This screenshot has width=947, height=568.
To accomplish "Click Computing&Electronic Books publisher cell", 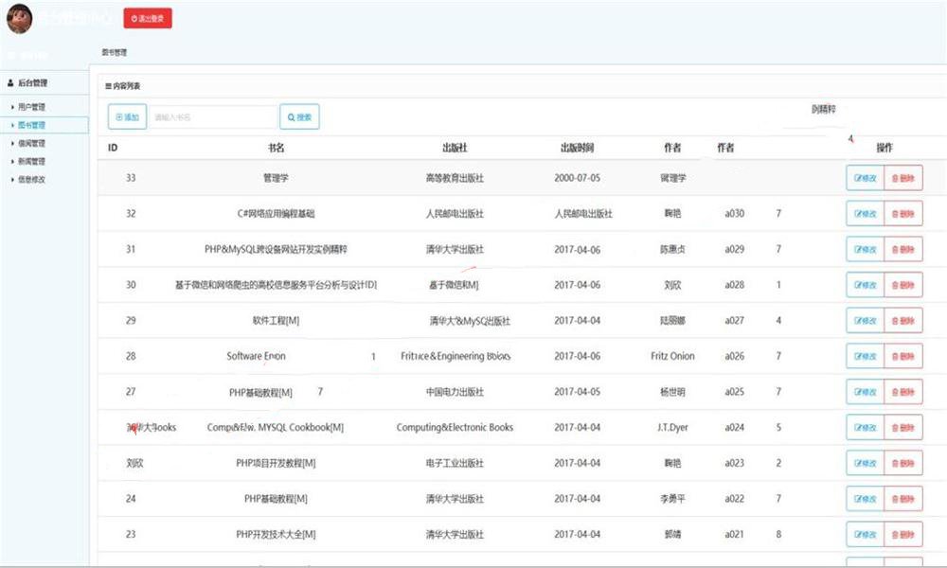I will tap(455, 427).
